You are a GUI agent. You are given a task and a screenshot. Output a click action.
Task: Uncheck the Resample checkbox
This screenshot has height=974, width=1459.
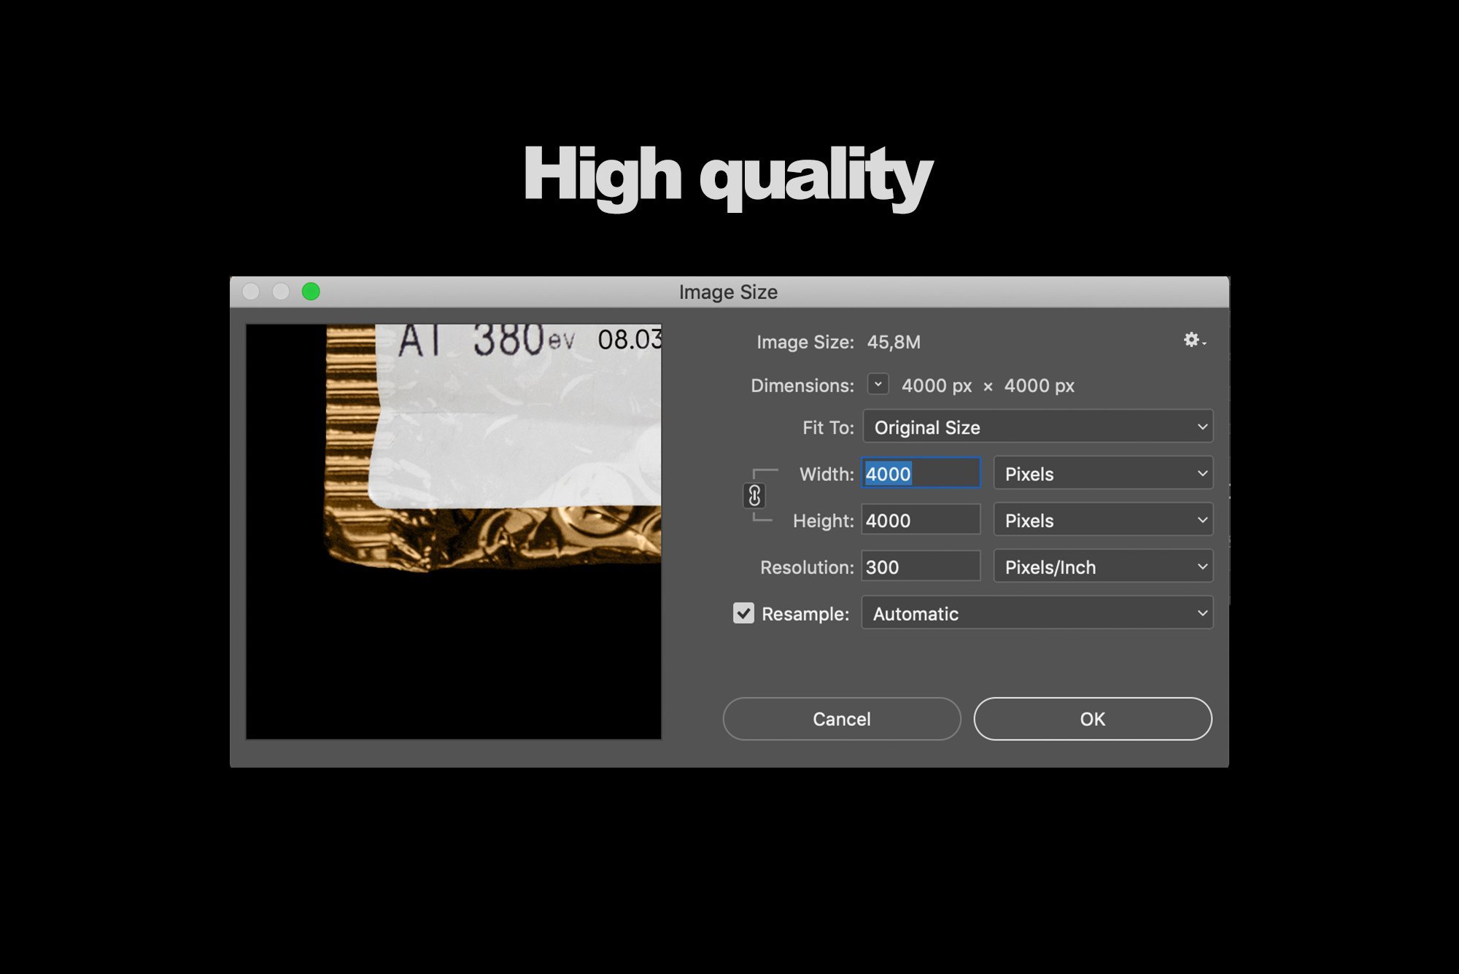(743, 613)
